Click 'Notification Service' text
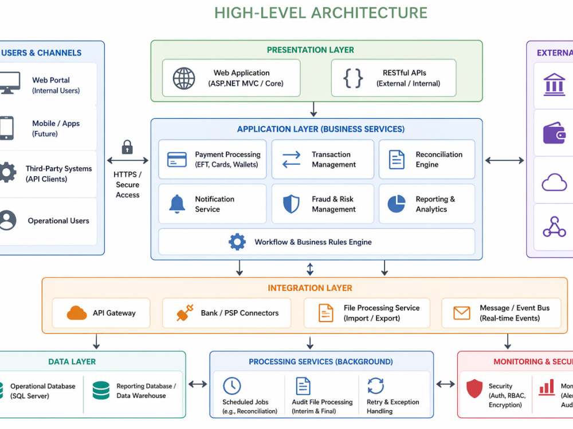This screenshot has width=573, height=429. point(214,204)
